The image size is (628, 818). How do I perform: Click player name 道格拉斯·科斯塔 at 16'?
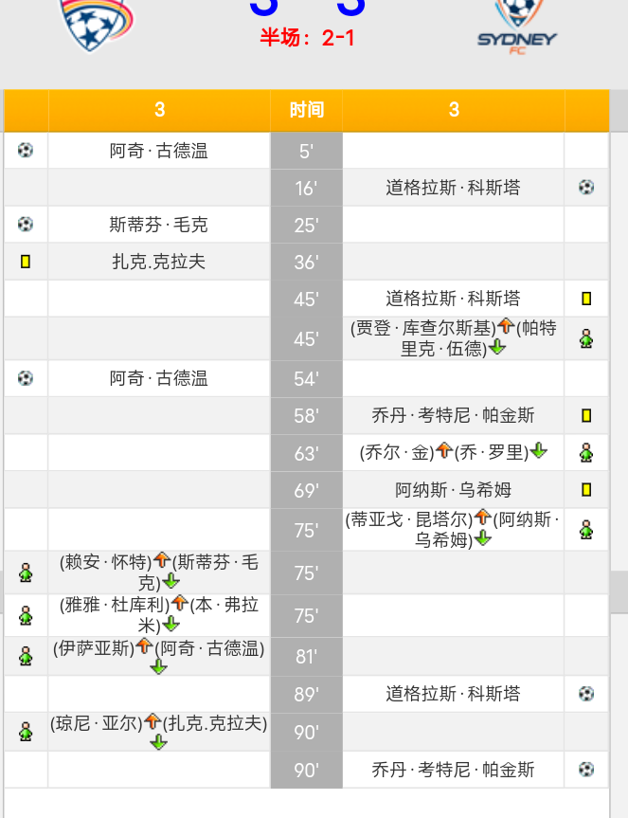tap(453, 188)
